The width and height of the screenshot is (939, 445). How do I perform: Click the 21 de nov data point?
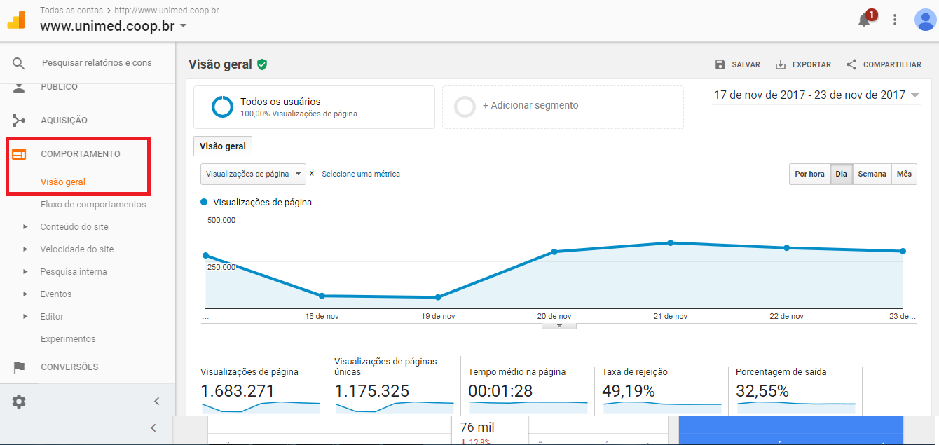[671, 242]
